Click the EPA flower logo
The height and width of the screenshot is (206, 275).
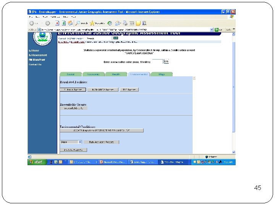tap(42, 37)
